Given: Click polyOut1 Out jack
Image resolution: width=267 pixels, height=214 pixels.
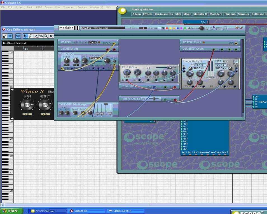Looking at the screenshot, I should tap(175, 100).
